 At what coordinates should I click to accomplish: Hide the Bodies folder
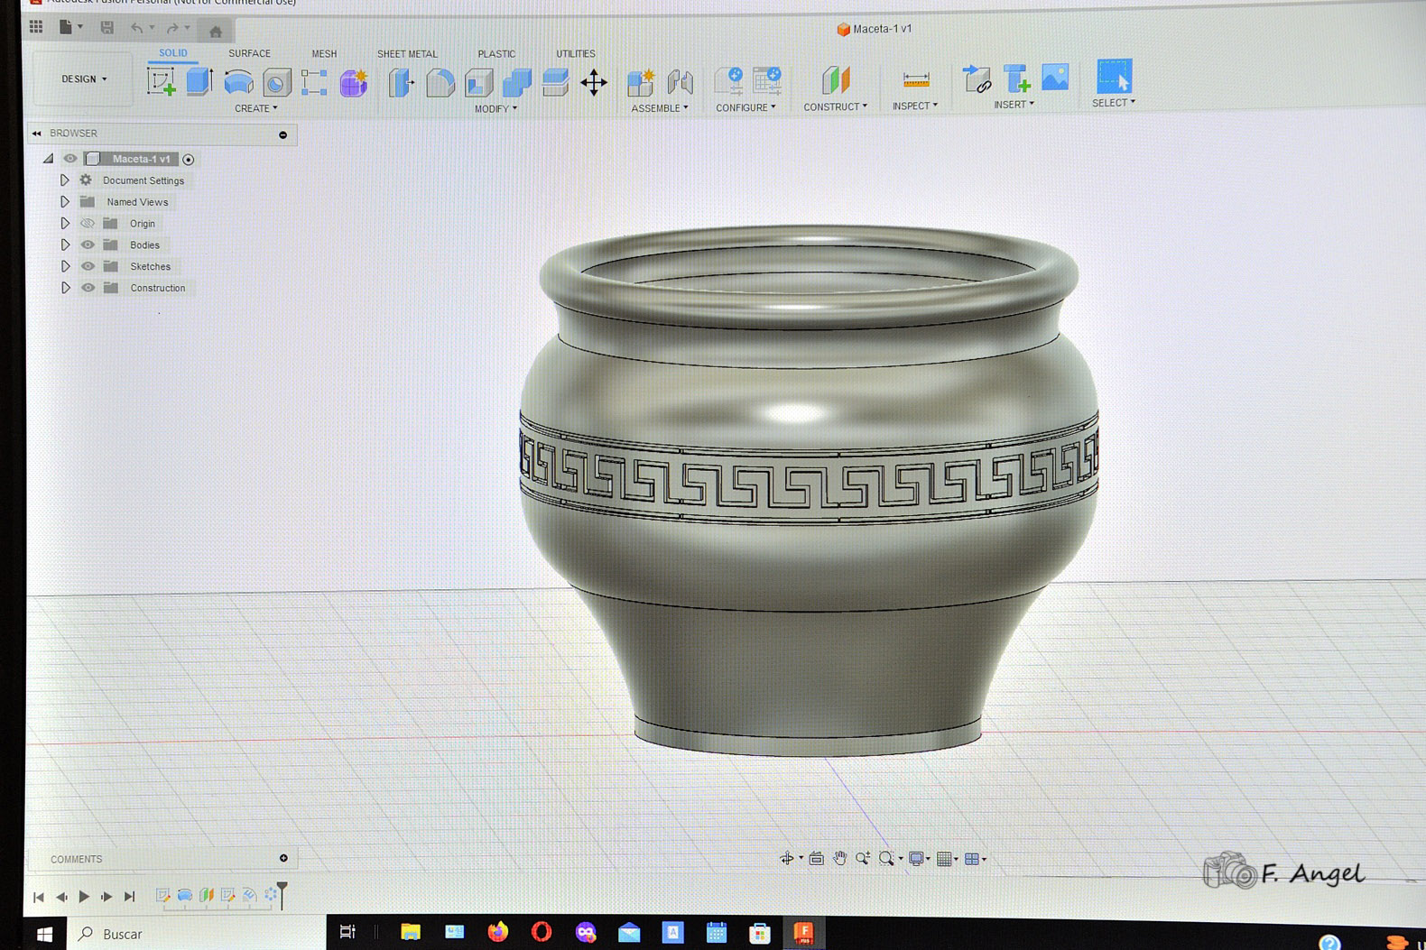point(88,245)
